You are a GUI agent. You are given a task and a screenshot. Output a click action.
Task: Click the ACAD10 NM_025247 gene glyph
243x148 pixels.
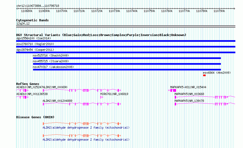point(22,90)
